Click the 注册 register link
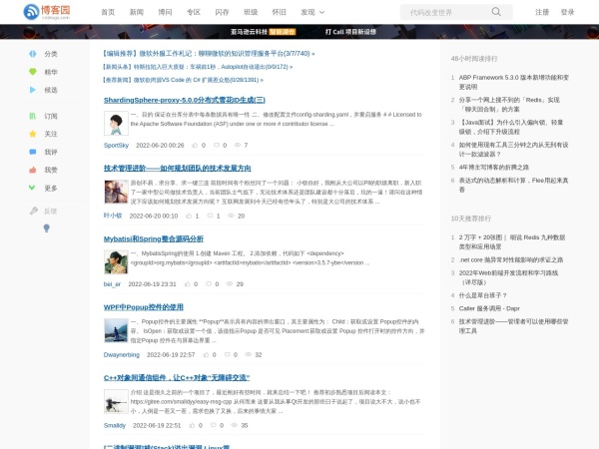The image size is (599, 449). 542,12
